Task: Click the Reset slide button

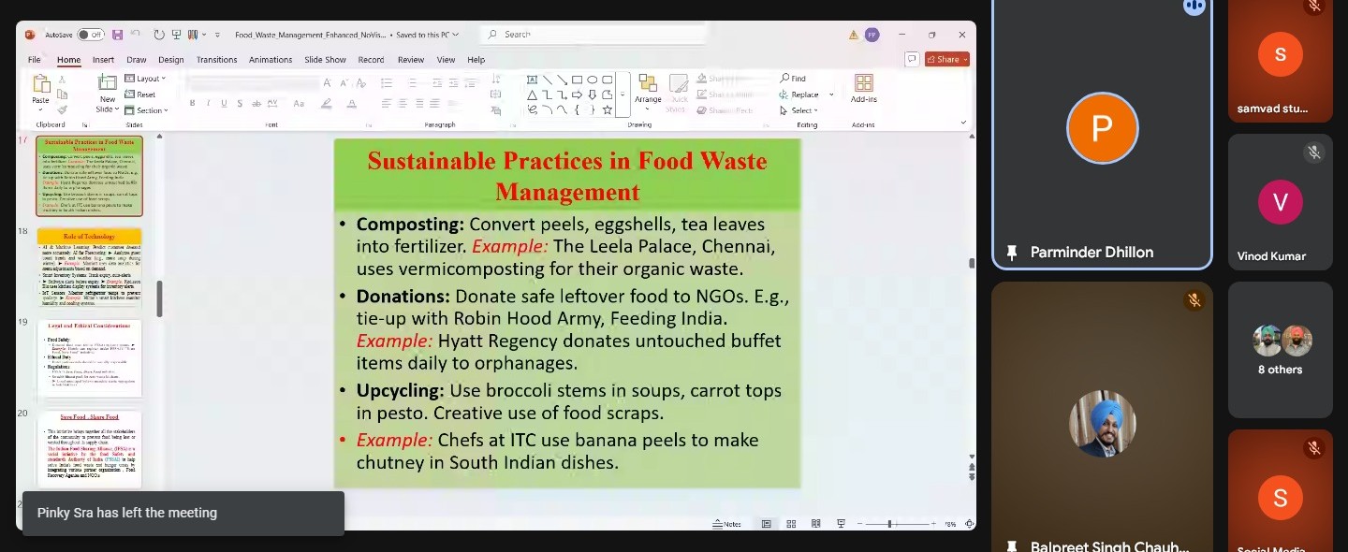Action: (140, 94)
